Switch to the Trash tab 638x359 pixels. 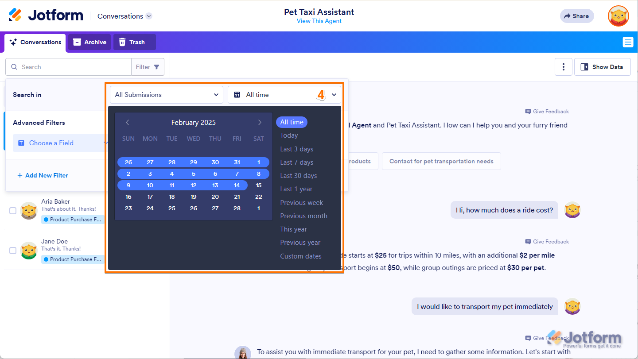tap(134, 42)
